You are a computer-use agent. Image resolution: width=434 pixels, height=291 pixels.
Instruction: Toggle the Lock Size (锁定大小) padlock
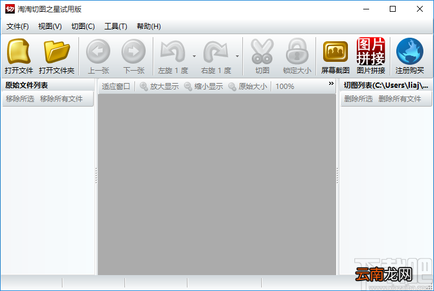(297, 56)
